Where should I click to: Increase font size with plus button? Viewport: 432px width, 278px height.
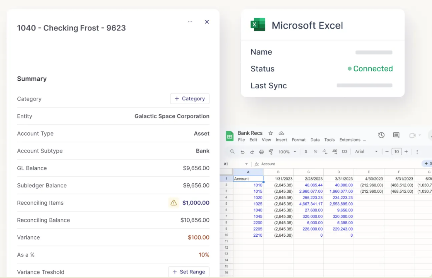click(406, 152)
